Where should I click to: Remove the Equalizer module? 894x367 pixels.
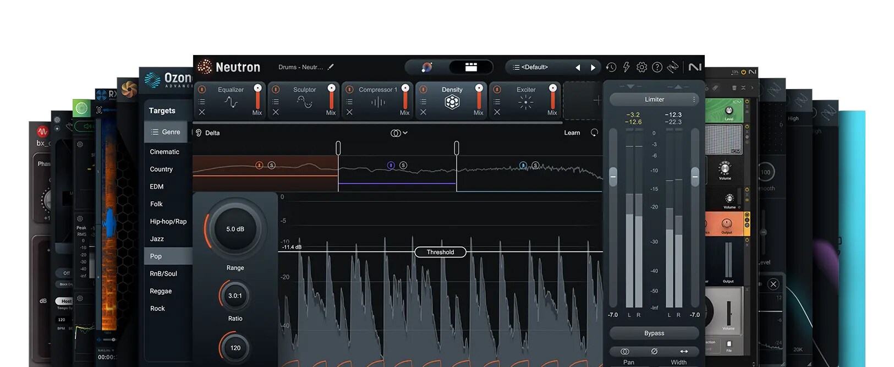(202, 112)
